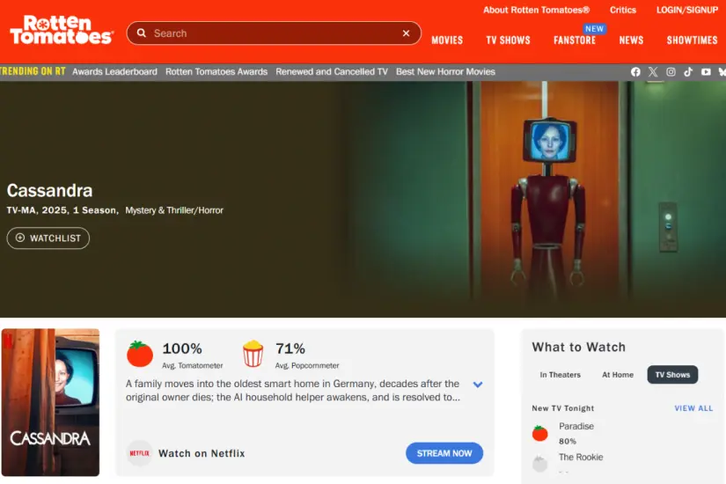Open the MOVIES menu
Screen dimensions: 726x484
coord(447,40)
